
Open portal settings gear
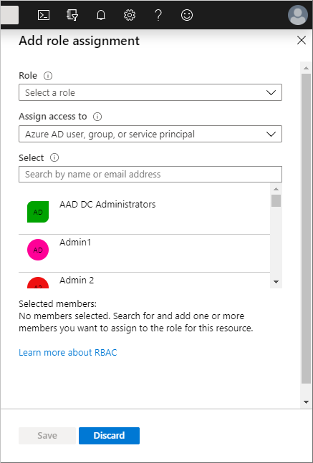[x=130, y=15]
